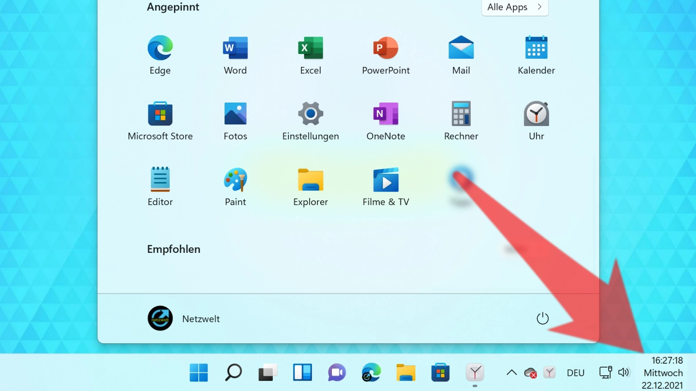Open the Kalender app

(536, 55)
